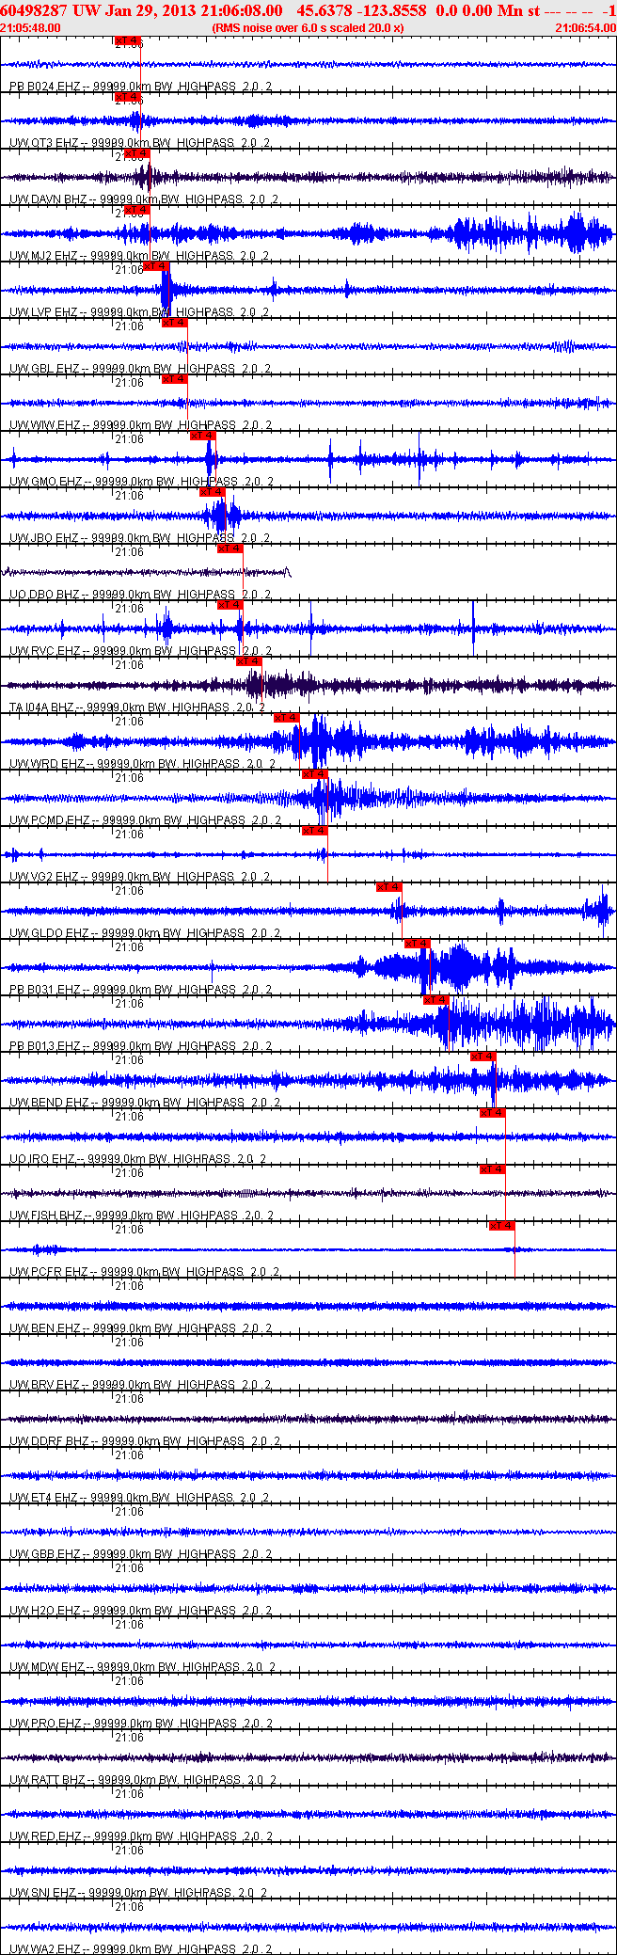Screen dimensions: 617x1955
Task: Click the UW.ET4.EHZ station label
Action: pyautogui.click(x=43, y=1498)
